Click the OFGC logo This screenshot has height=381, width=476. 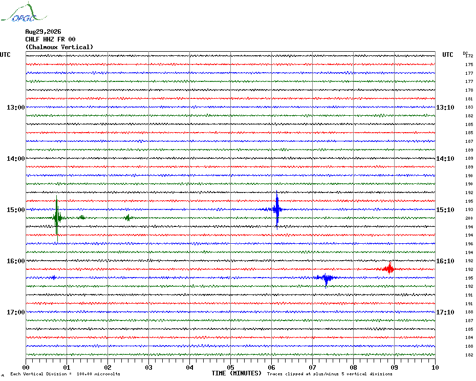[24, 12]
